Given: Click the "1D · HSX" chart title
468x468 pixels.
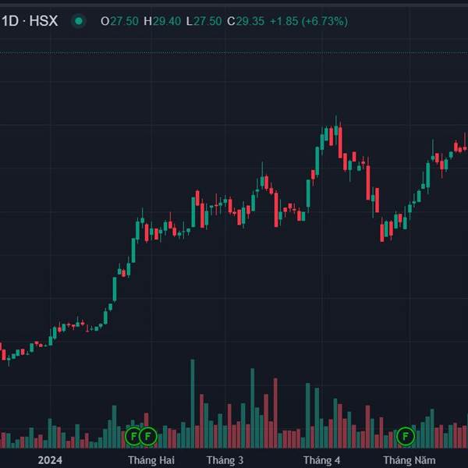Looking at the screenshot, I should coord(30,21).
